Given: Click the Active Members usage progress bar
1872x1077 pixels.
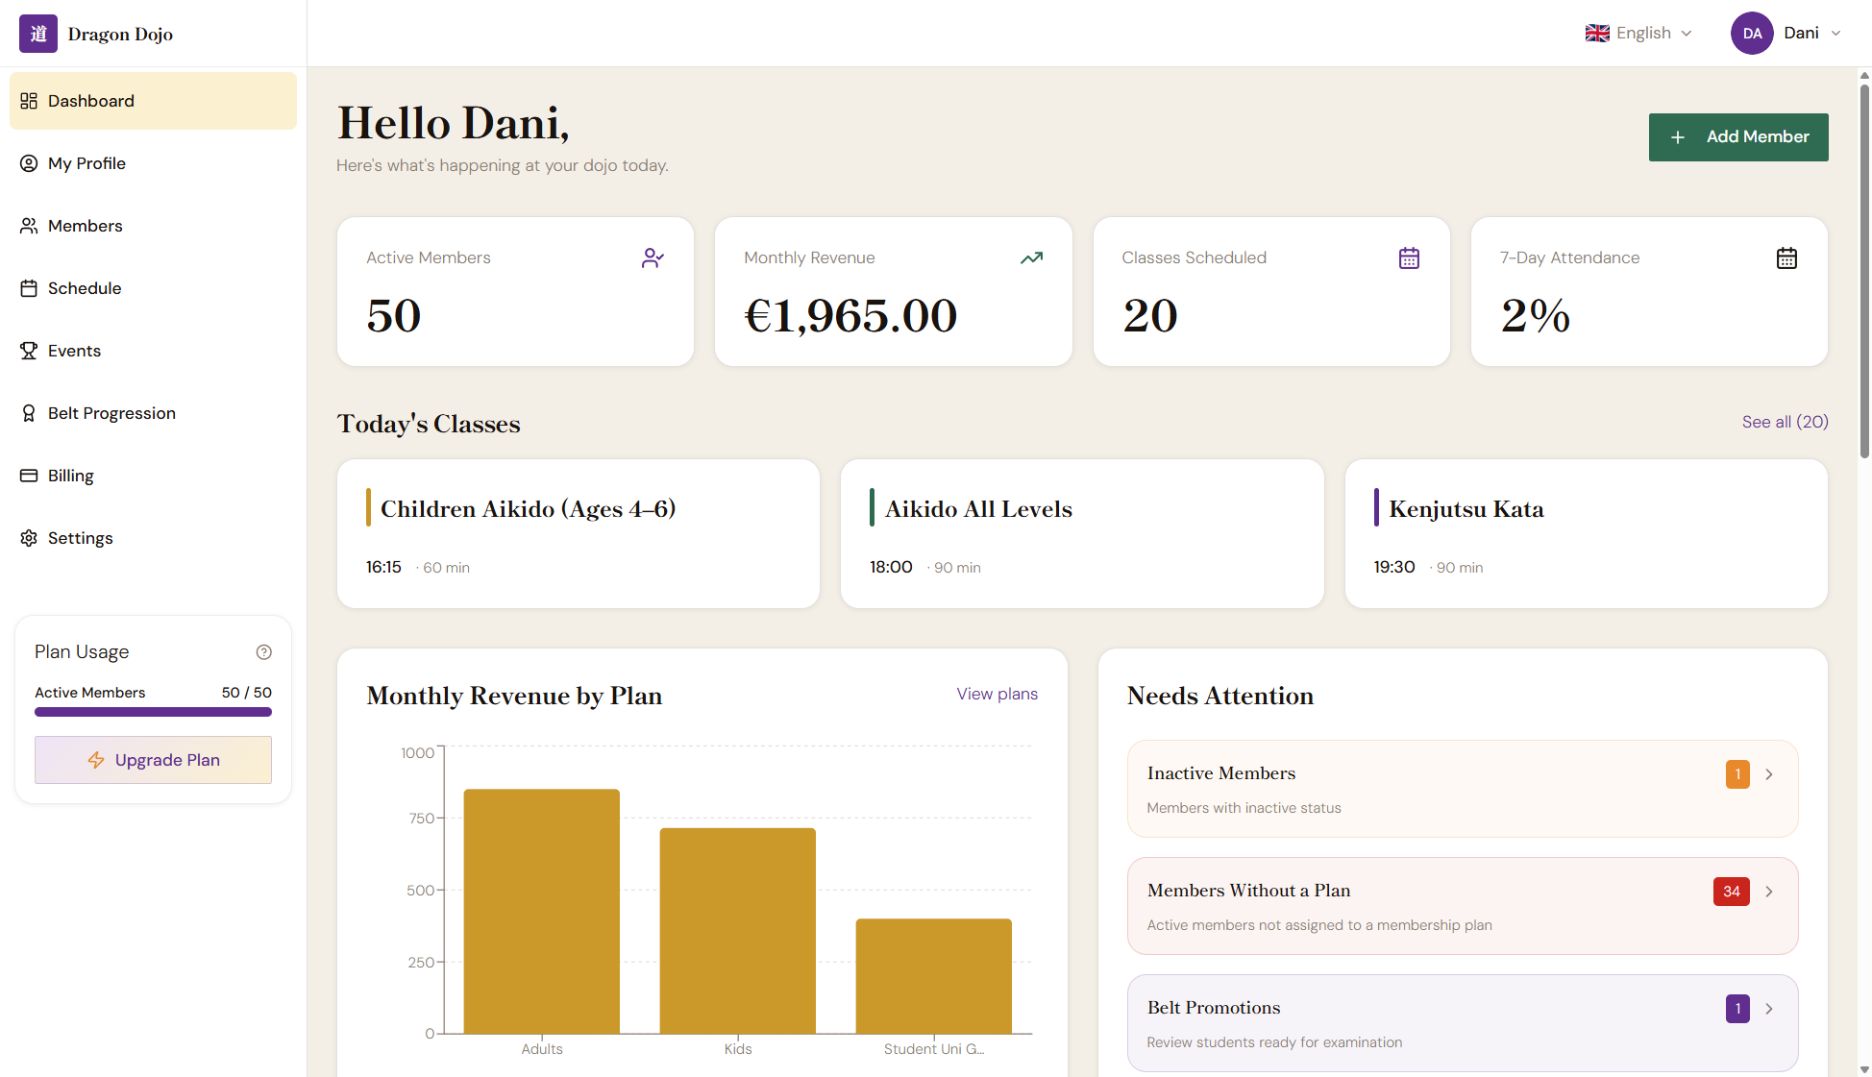Looking at the screenshot, I should pyautogui.click(x=153, y=711).
